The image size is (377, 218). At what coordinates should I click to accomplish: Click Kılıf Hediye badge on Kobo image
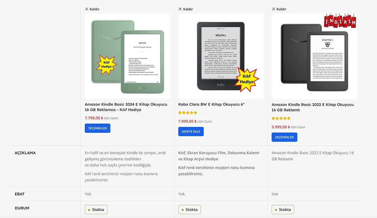[246, 79]
